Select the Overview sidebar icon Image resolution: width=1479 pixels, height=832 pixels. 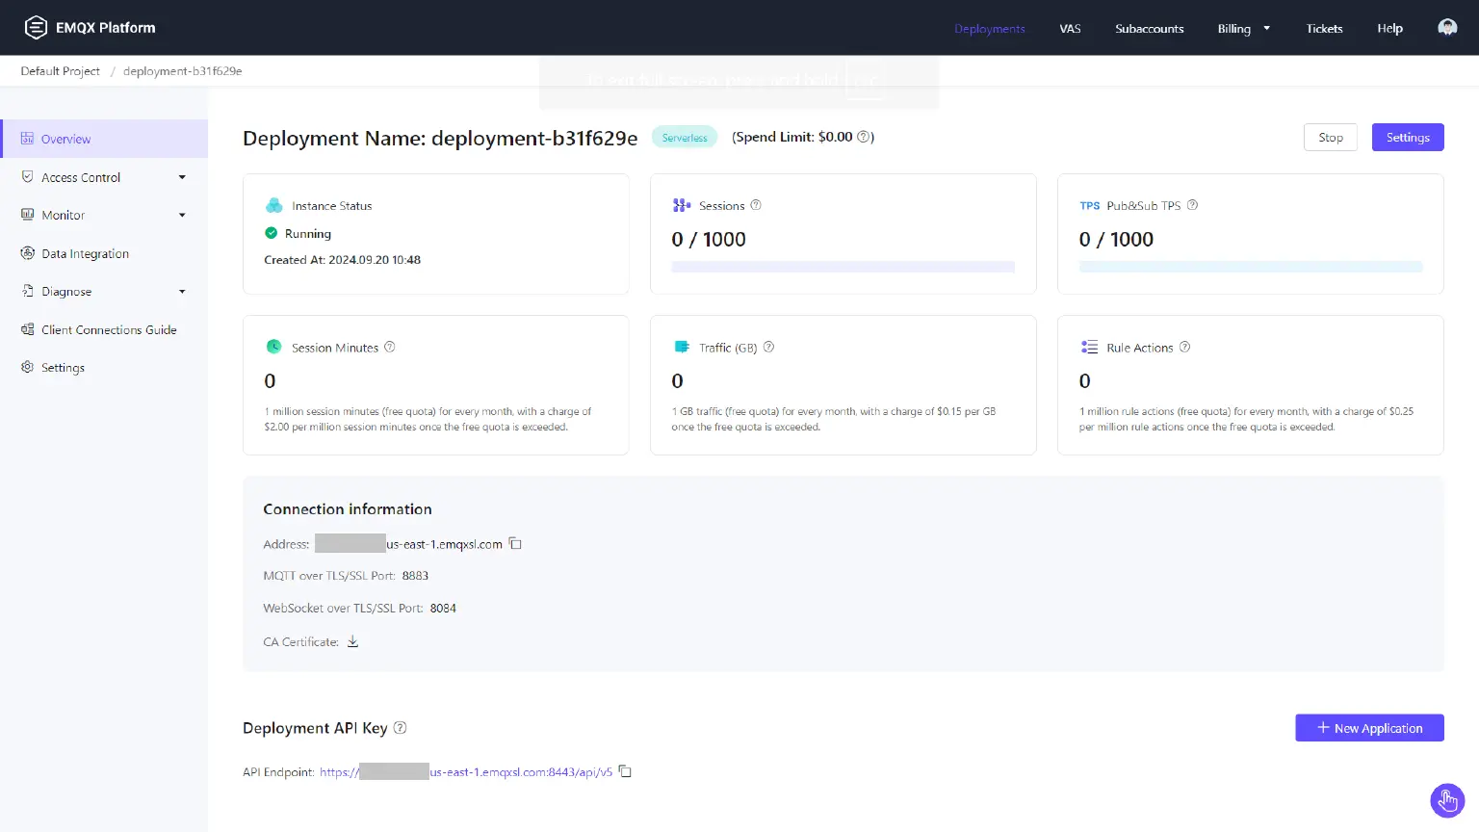coord(28,138)
